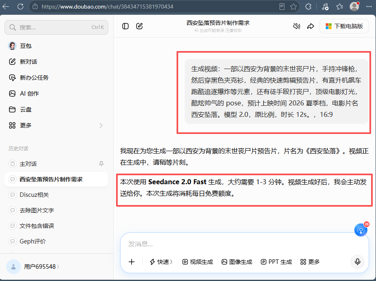Unpin 主对话 using the pin icon
376x281 pixels.
tap(101, 164)
